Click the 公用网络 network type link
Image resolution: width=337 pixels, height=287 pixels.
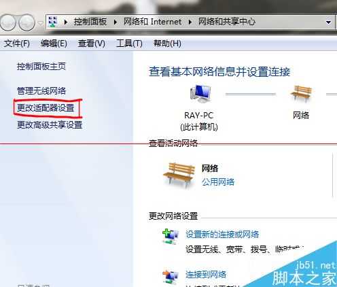click(x=218, y=182)
